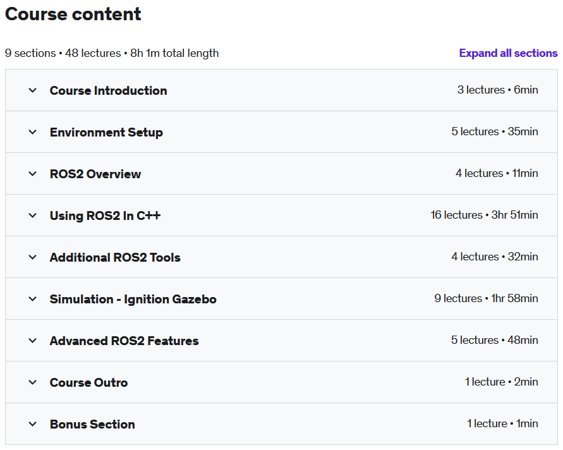The width and height of the screenshot is (563, 450).
Task: Select the Advanced ROS2 Features title
Action: pyautogui.click(x=124, y=341)
